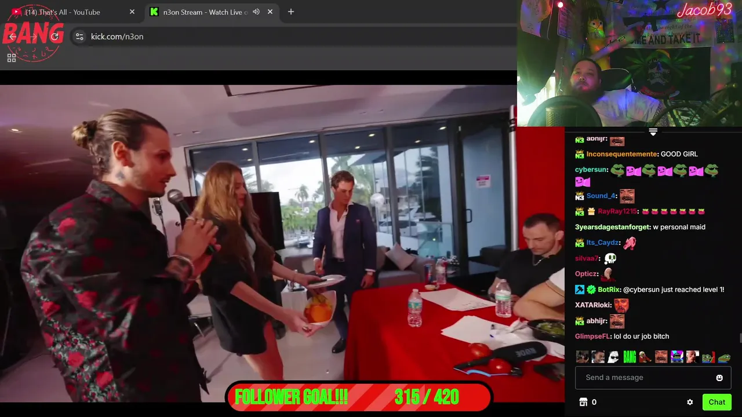Image resolution: width=742 pixels, height=417 pixels.
Task: Click the "w personal maid" message text
Action: [x=679, y=227]
